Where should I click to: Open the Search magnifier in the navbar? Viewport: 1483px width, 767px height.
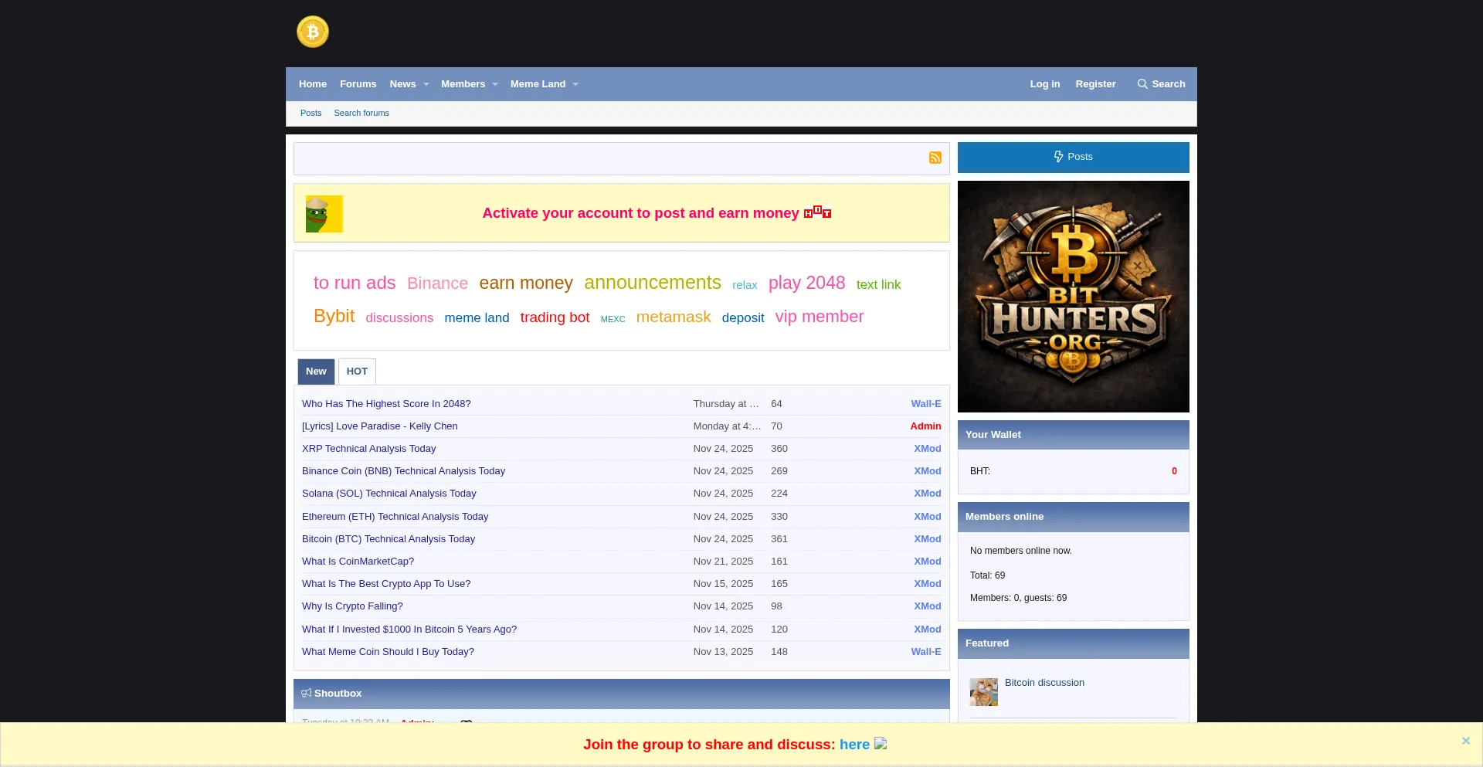coord(1142,83)
